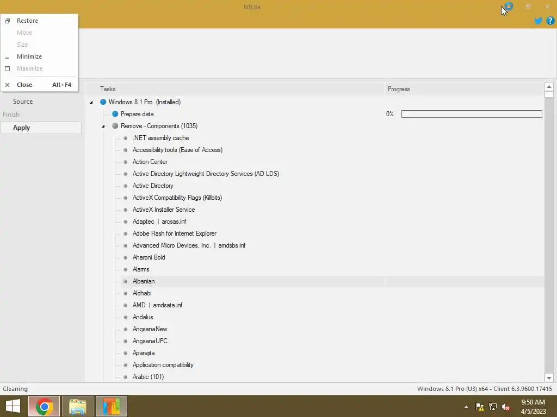Show hidden tray icons arrow

466,407
